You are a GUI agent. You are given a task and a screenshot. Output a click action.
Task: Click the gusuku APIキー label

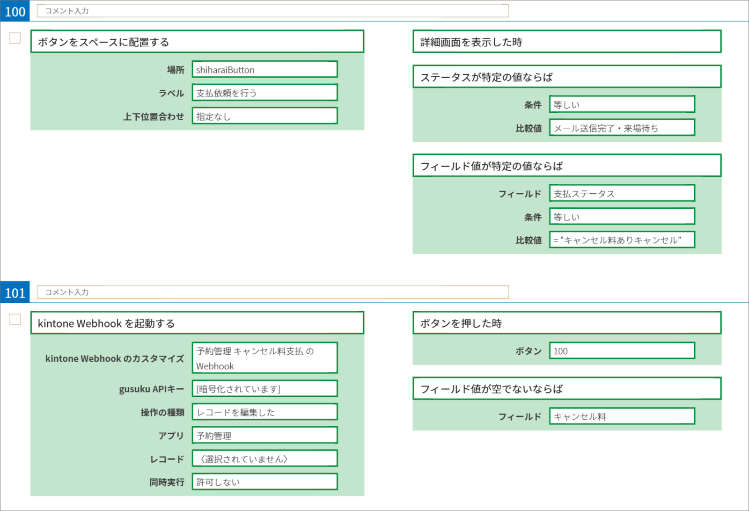(x=152, y=389)
